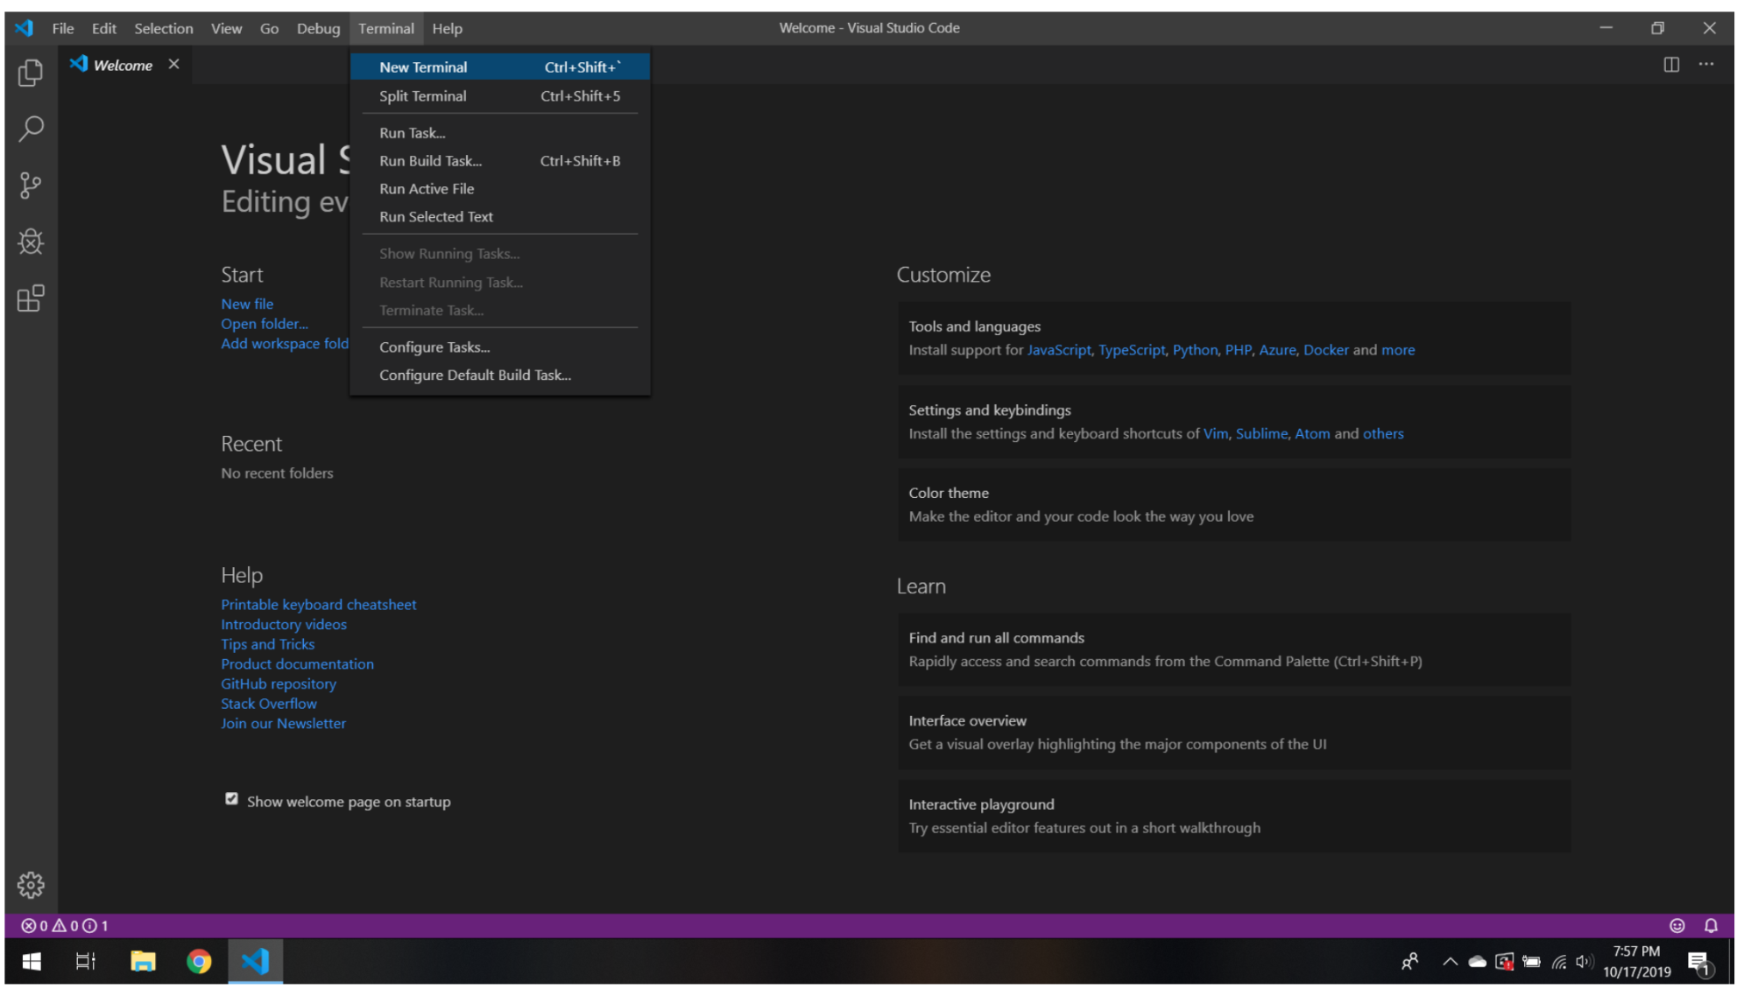This screenshot has width=1751, height=996.
Task: Click the Sublime keybindings link
Action: click(x=1261, y=434)
